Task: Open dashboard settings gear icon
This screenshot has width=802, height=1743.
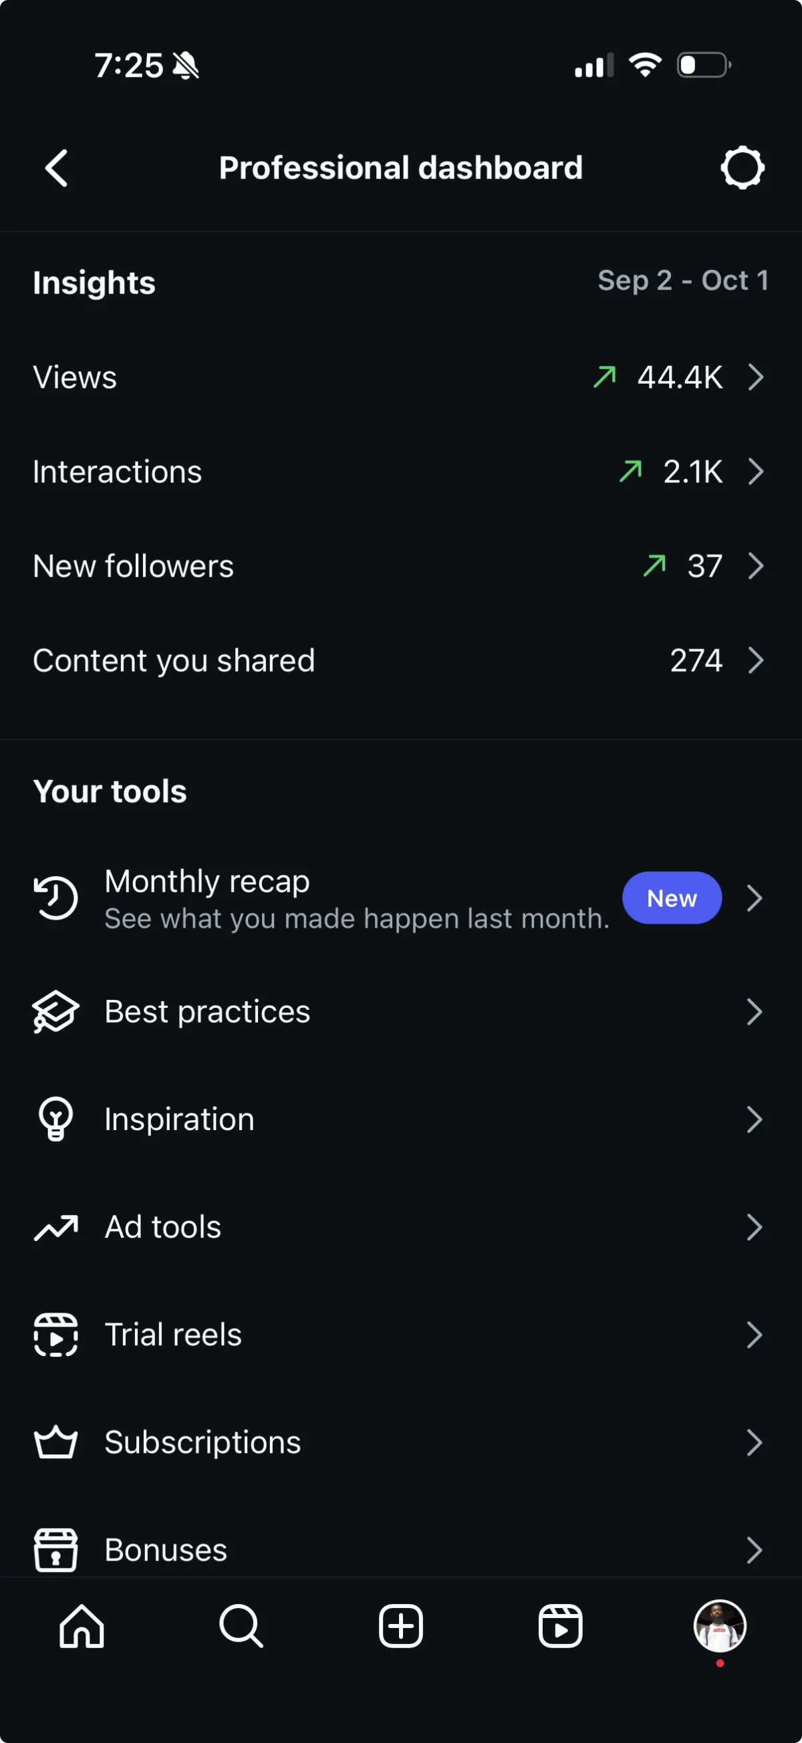Action: tap(742, 168)
